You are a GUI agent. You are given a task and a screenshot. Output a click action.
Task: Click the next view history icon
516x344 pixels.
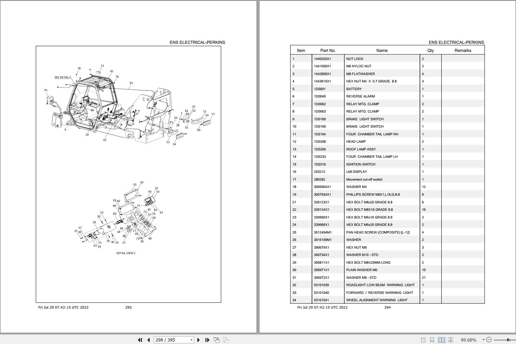point(226,340)
